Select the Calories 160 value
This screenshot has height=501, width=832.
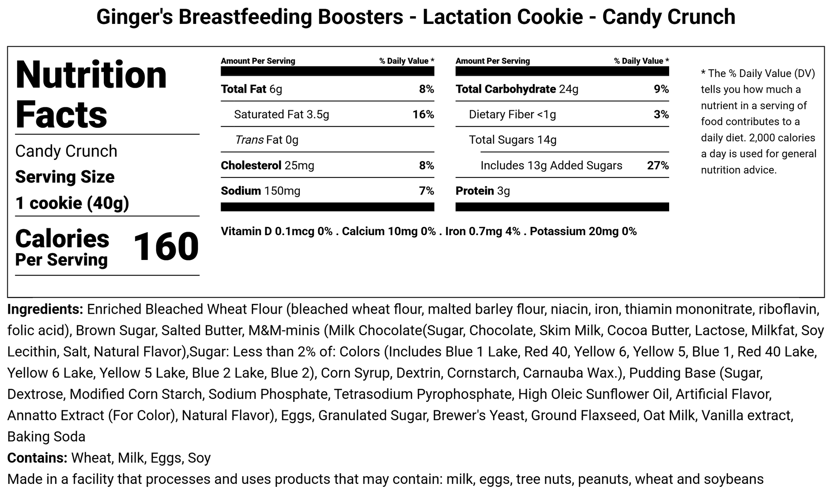[166, 247]
